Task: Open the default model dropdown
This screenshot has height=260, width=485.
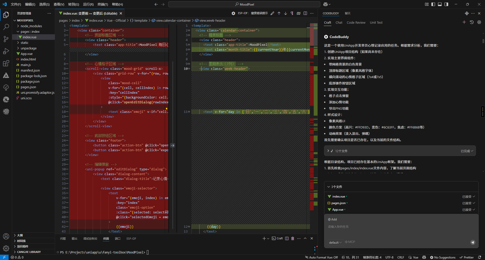Action: pos(335,242)
